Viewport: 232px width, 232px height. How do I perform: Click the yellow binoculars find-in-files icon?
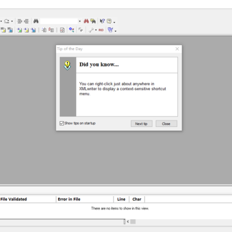coord(93,21)
